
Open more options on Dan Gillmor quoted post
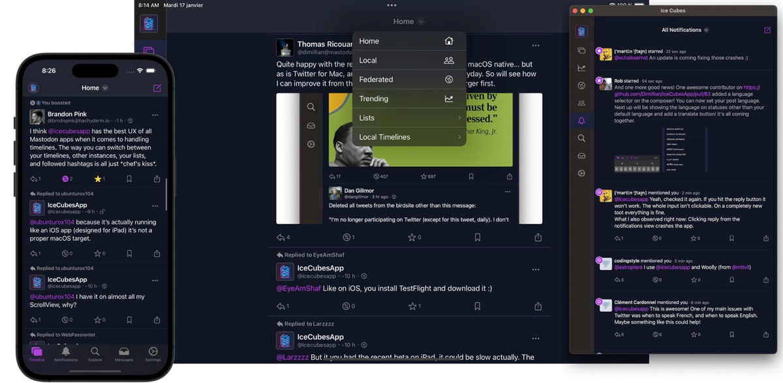508,192
